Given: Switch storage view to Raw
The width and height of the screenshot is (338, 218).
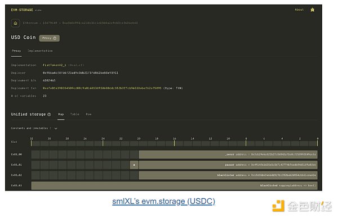Looking at the screenshot, I should point(88,115).
